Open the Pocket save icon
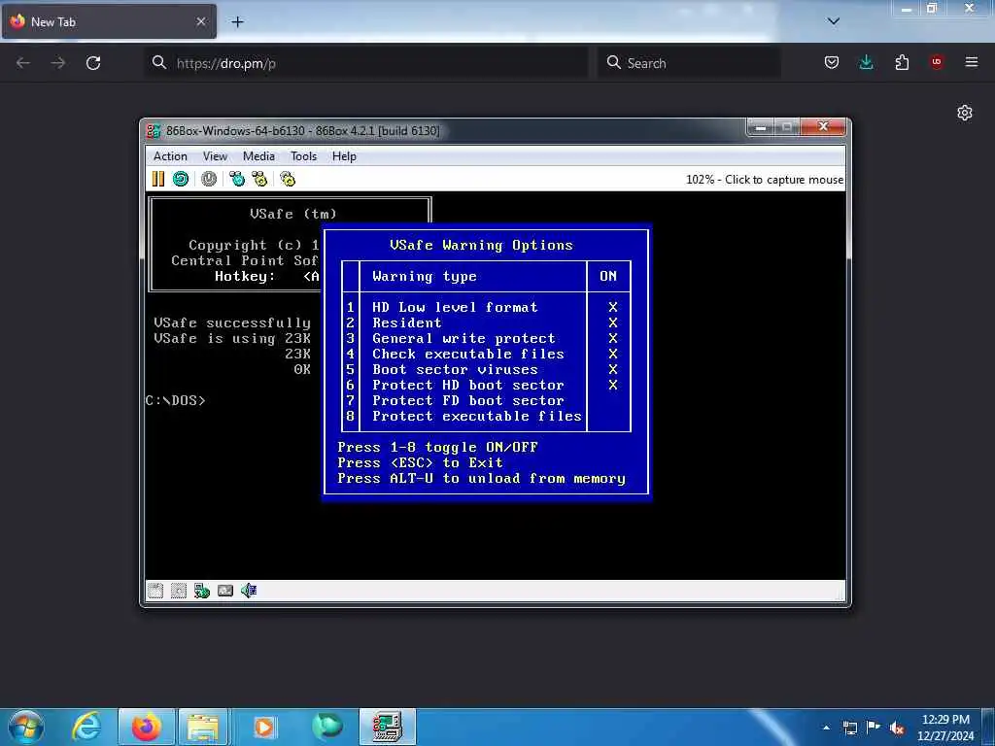Image resolution: width=995 pixels, height=746 pixels. coord(832,62)
